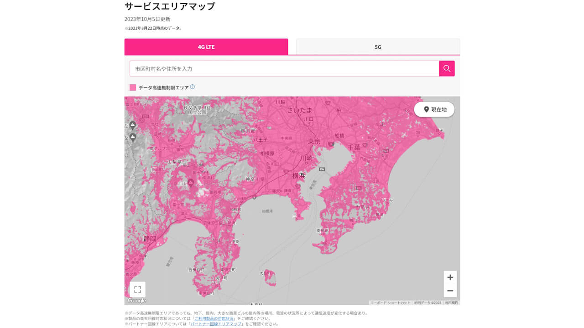Switch to the 5G coverage tab
This screenshot has width=584, height=328.
pos(378,46)
